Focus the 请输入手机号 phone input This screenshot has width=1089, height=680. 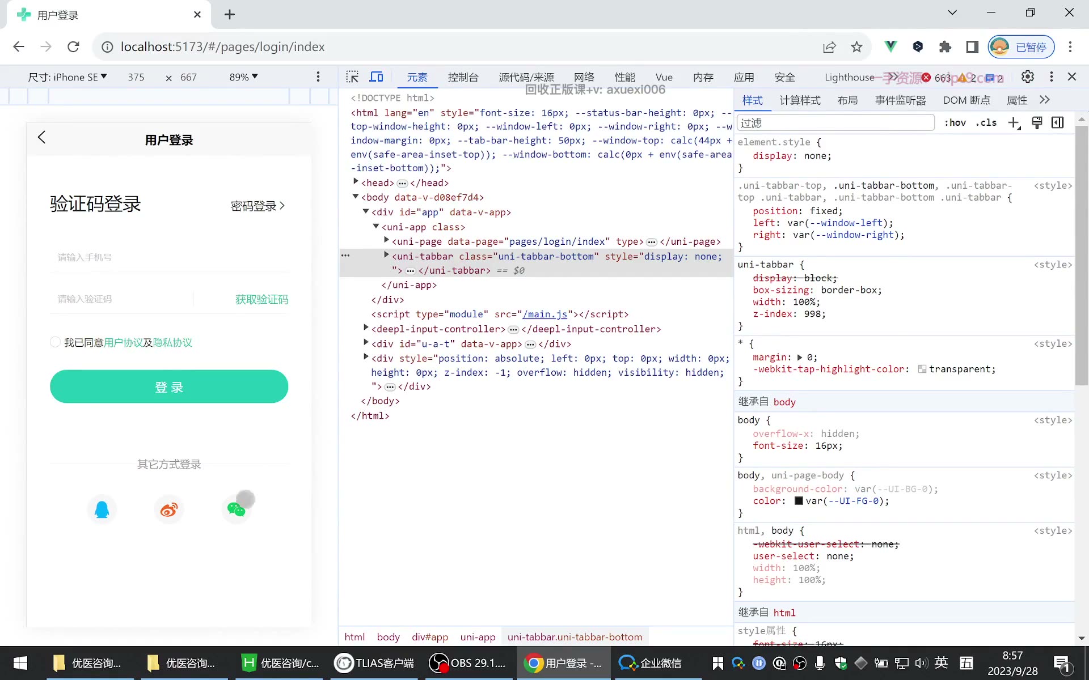(169, 257)
